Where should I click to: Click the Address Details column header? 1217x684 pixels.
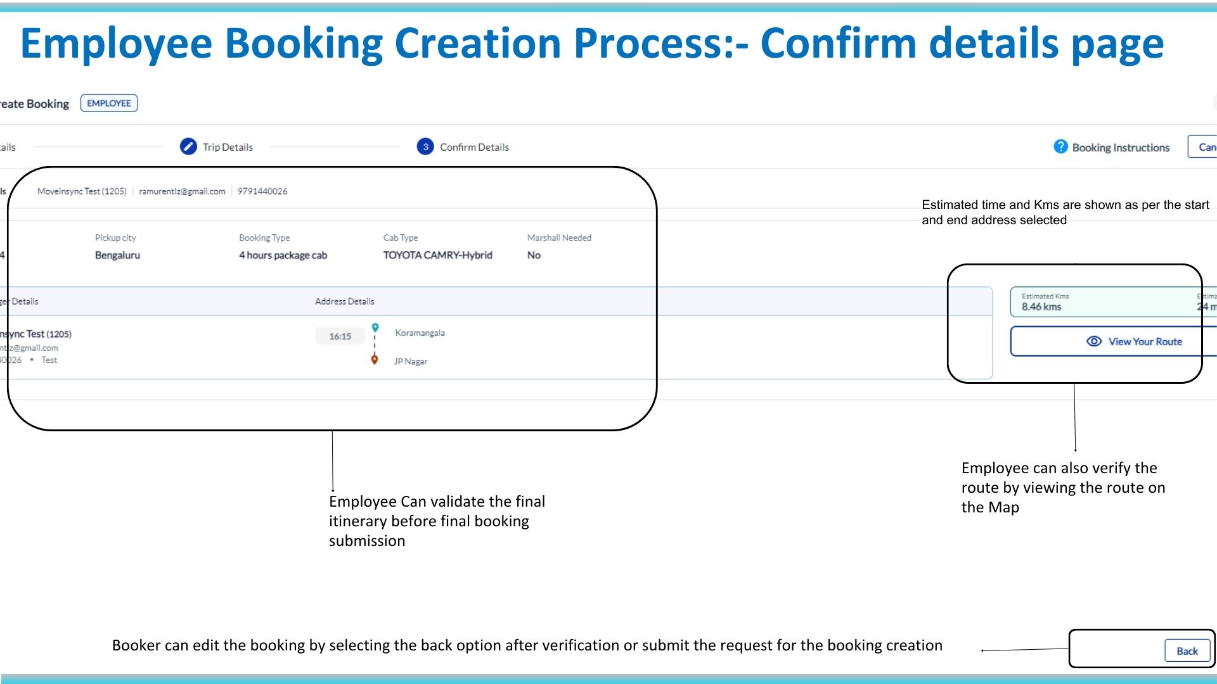point(345,301)
